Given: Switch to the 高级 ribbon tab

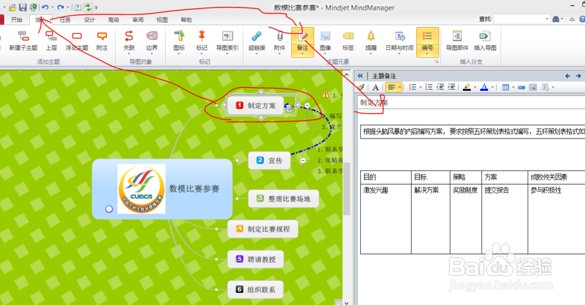Looking at the screenshot, I should point(113,20).
